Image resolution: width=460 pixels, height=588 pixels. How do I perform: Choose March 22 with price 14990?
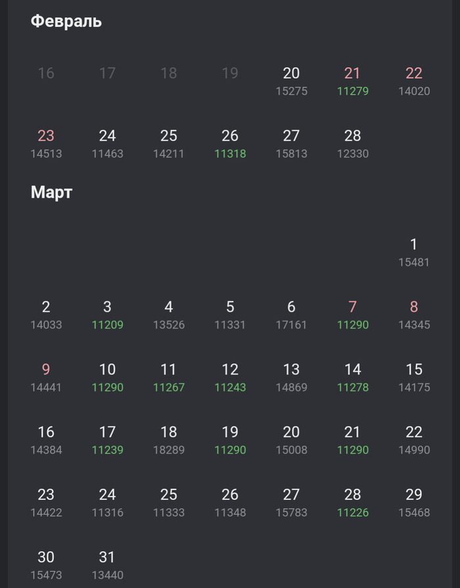coord(413,440)
